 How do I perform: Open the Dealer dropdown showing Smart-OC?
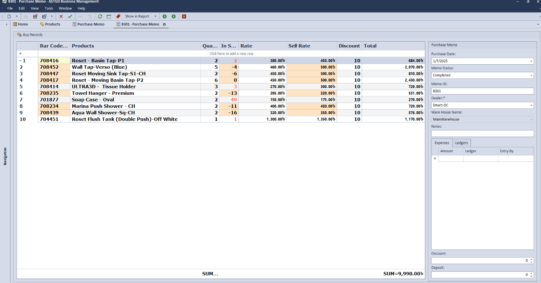click(531, 105)
